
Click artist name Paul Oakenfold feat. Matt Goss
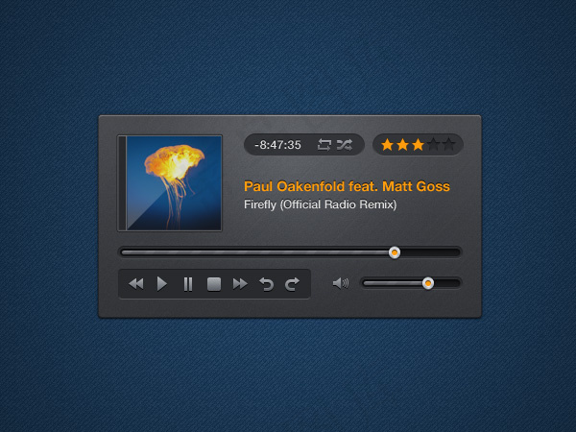pos(347,186)
